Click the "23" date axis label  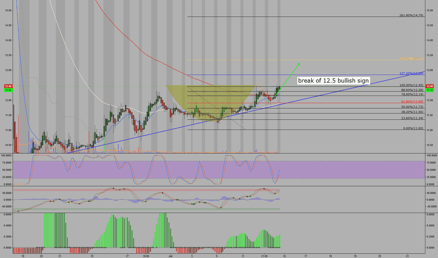click(407, 256)
